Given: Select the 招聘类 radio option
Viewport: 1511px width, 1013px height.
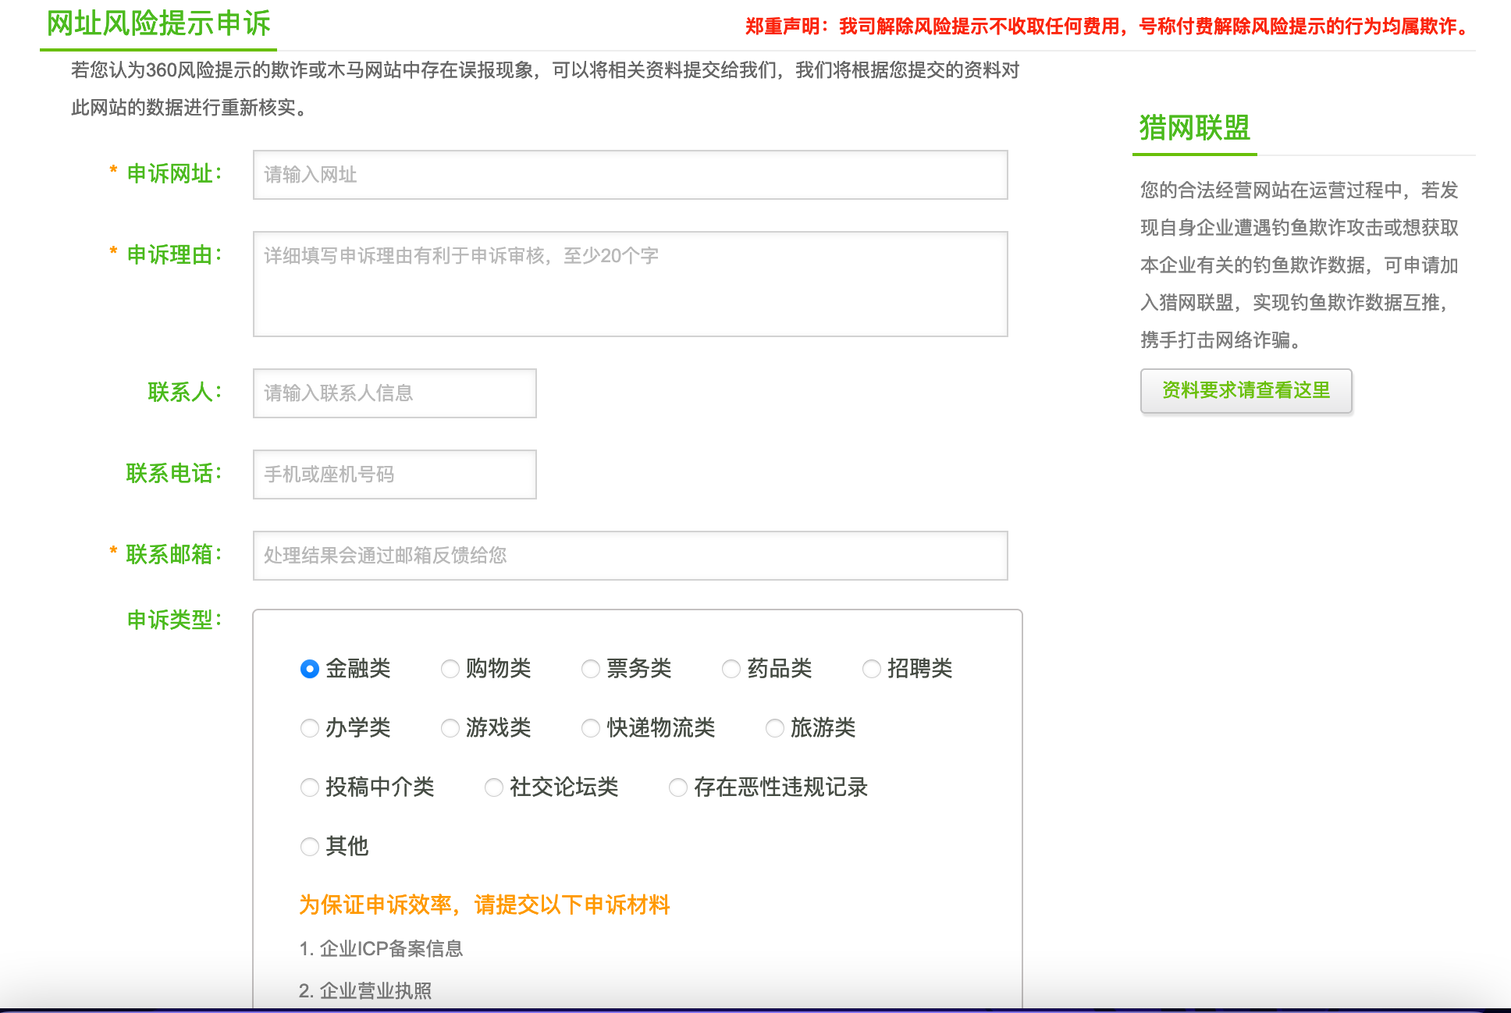Looking at the screenshot, I should [x=872, y=669].
